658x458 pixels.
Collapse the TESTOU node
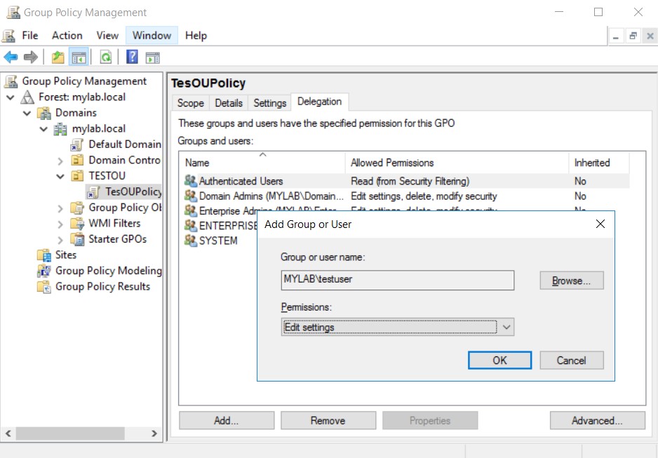(x=60, y=177)
